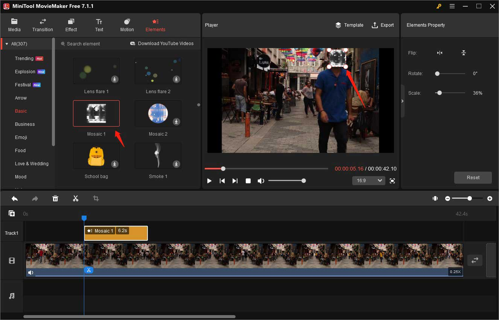Open Download YouTube Videos

coord(162,44)
